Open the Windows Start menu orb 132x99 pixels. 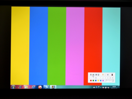tap(13, 87)
